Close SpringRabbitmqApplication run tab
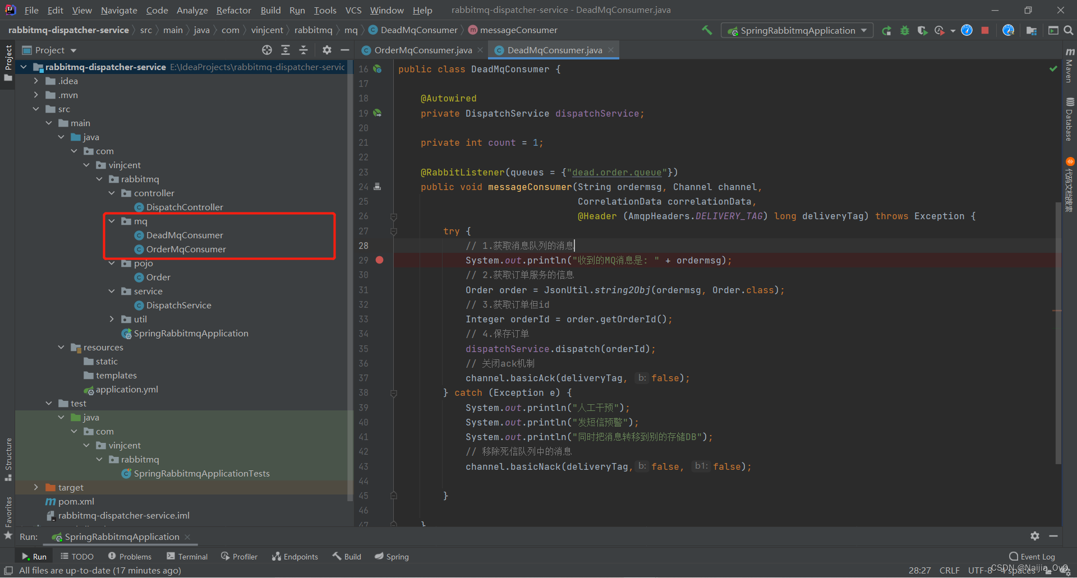1077x578 pixels. (187, 537)
